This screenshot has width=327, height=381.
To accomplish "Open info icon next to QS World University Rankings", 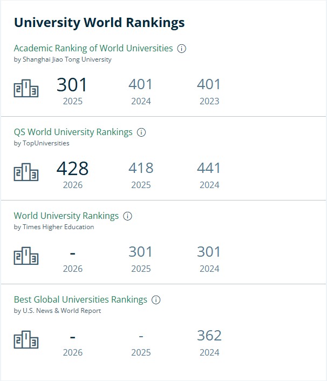I will pyautogui.click(x=141, y=132).
